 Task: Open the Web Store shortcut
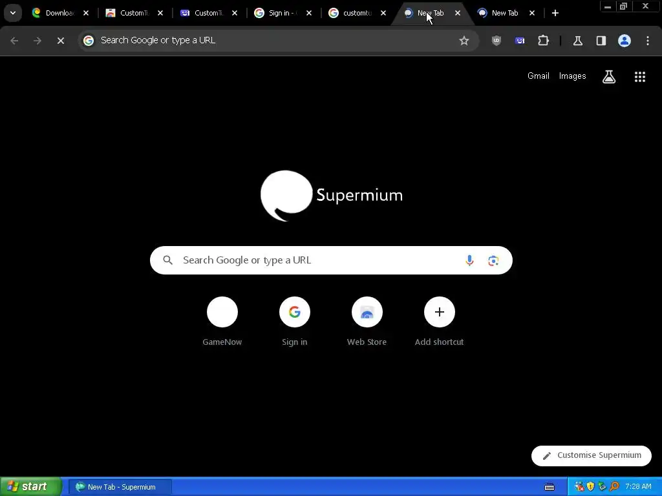[367, 322]
